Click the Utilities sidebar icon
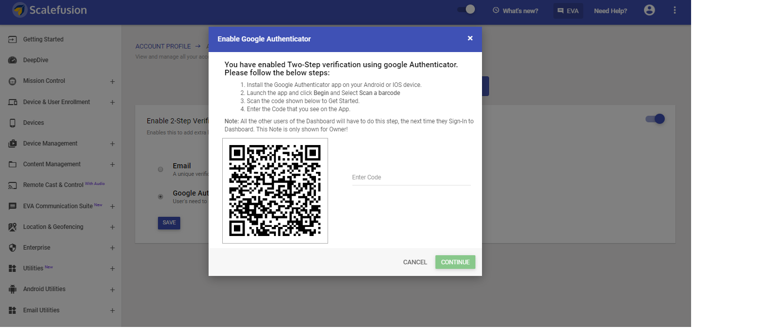The height and width of the screenshot is (329, 764). point(13,268)
